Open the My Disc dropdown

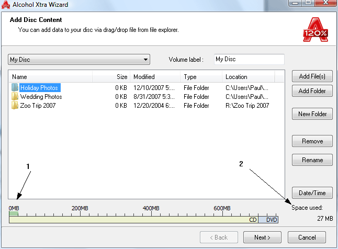(79, 59)
